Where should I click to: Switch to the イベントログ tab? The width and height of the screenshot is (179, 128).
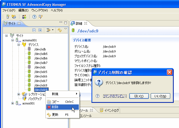click(x=109, y=110)
